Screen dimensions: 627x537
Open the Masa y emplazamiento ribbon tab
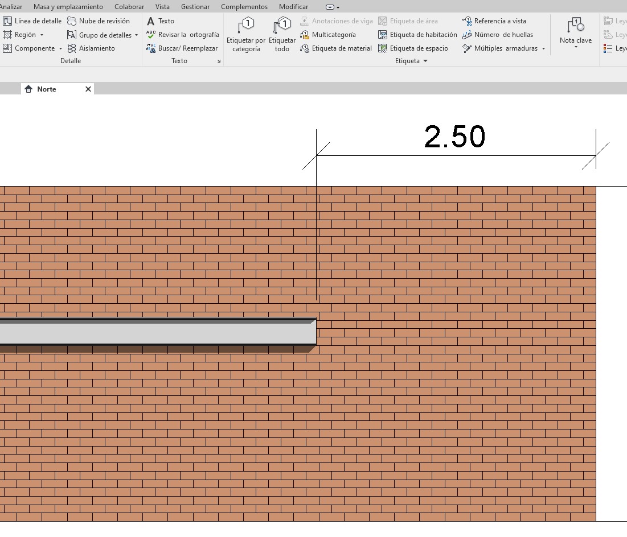[x=68, y=7]
